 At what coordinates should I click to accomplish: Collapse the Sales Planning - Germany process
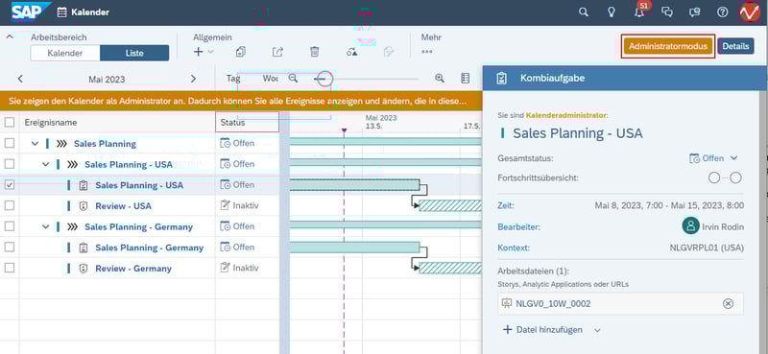pos(45,226)
